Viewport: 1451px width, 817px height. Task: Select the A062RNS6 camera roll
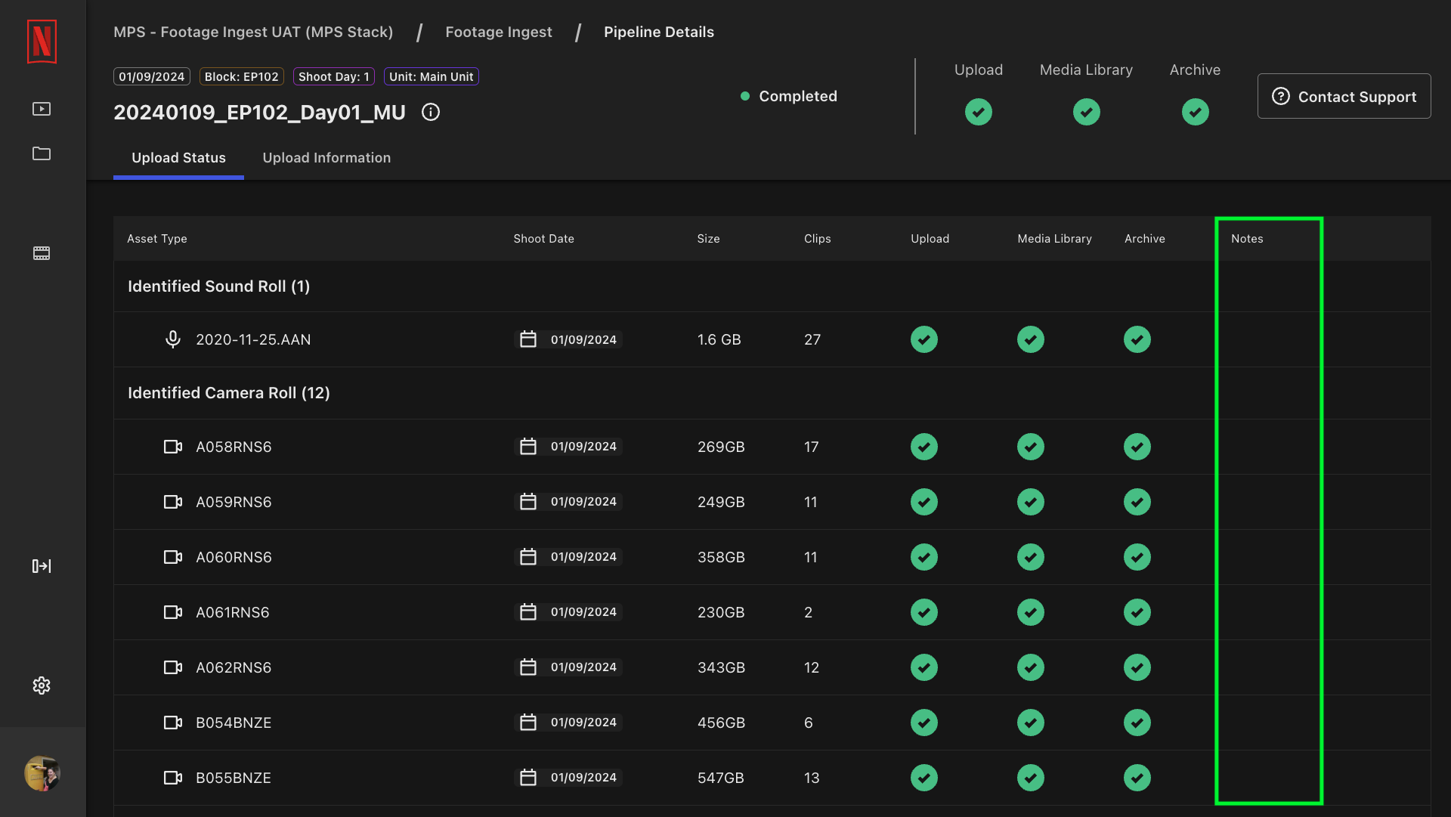point(234,668)
